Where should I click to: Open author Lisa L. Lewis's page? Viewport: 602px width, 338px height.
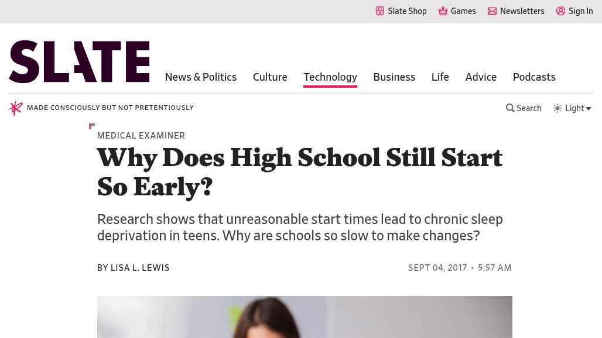tap(140, 268)
